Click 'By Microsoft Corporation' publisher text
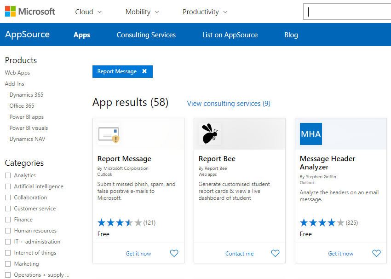Image resolution: width=391 pixels, height=279 pixels. [123, 169]
